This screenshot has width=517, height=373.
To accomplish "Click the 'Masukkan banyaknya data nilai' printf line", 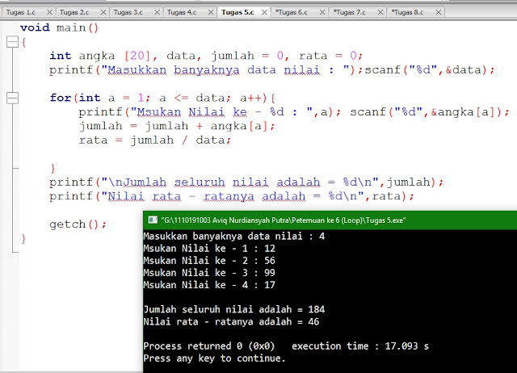I will (272, 70).
